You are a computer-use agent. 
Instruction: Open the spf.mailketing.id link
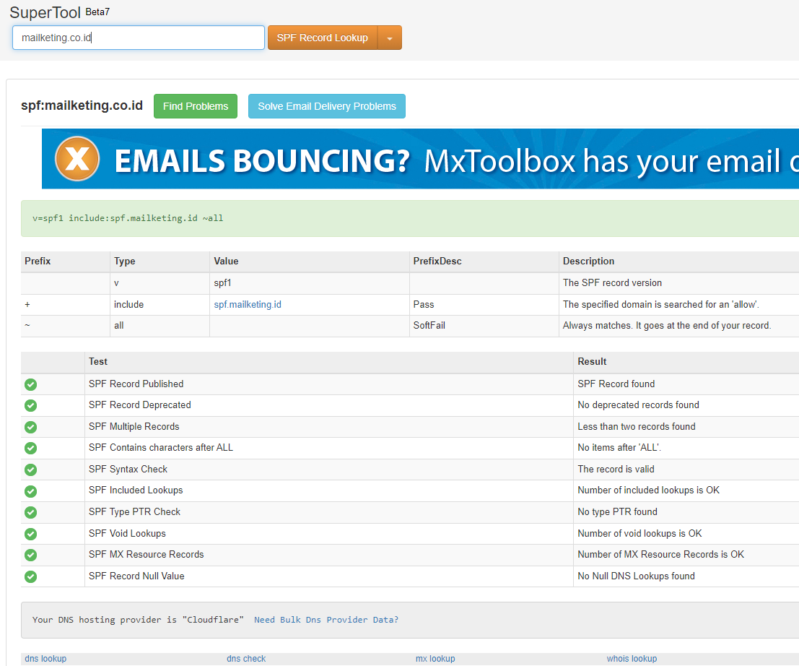[x=248, y=305]
